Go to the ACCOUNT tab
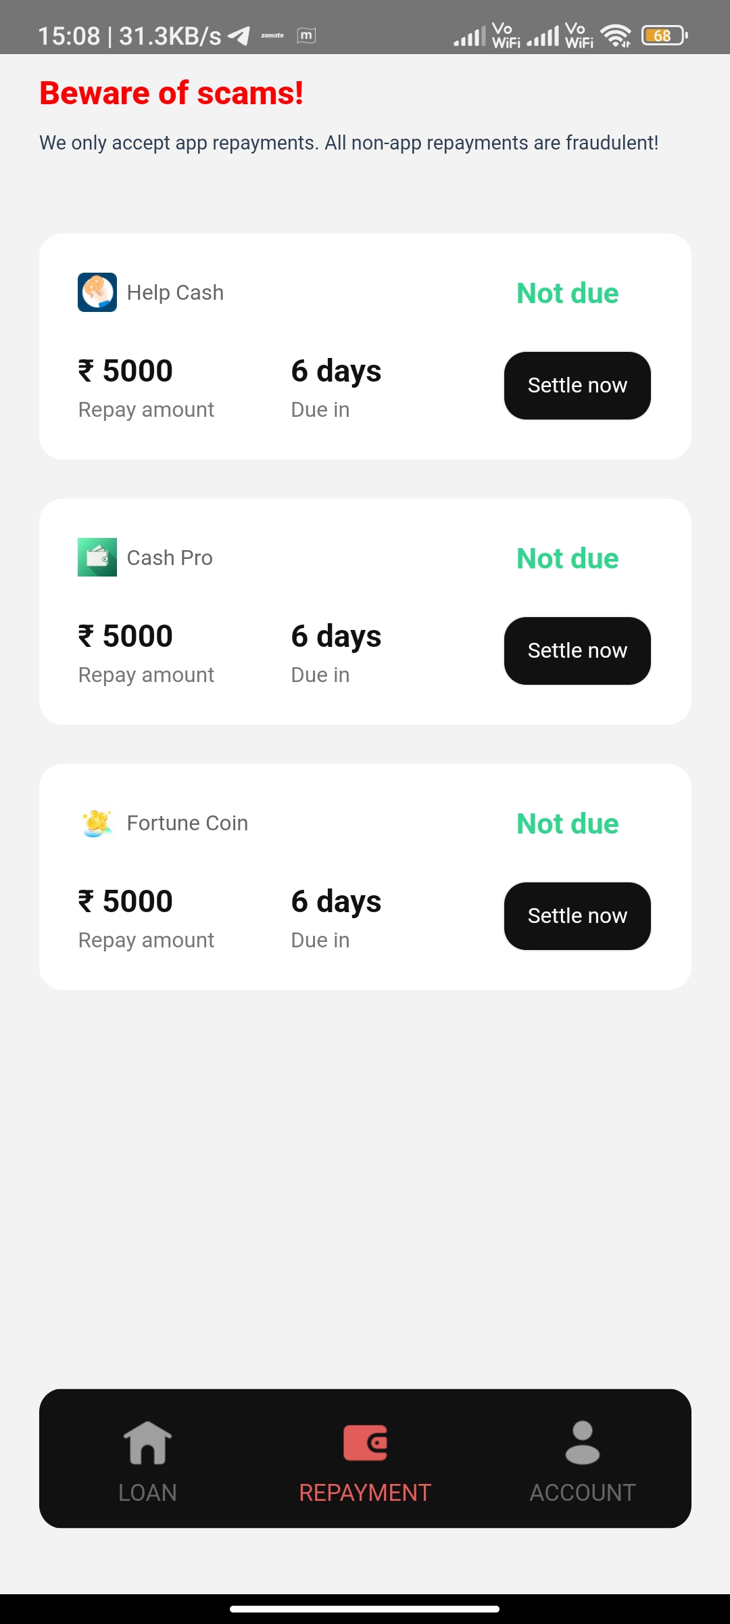Image resolution: width=730 pixels, height=1624 pixels. point(582,1492)
